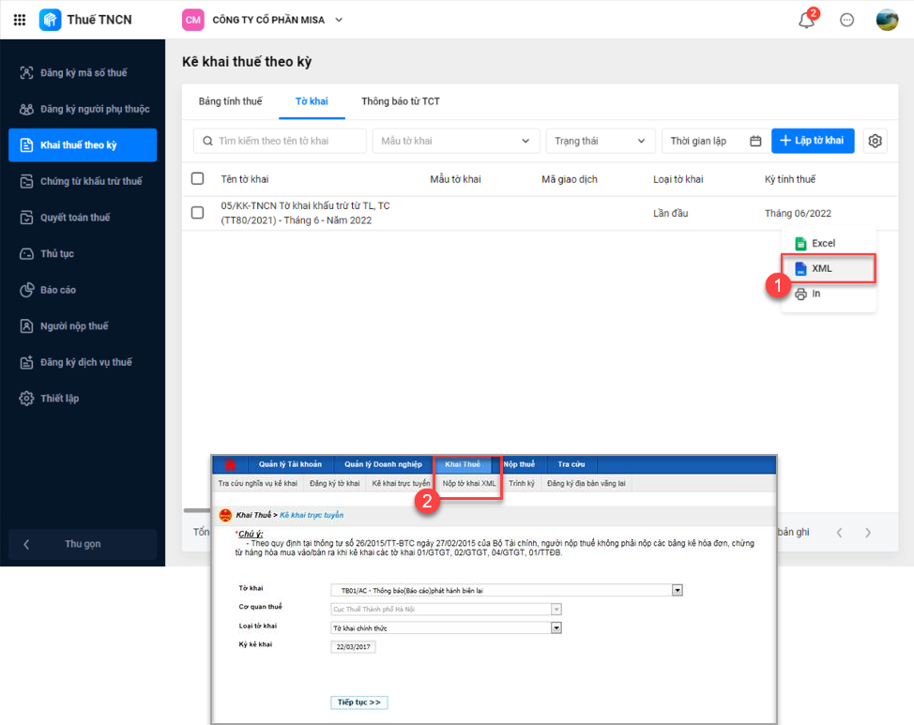Check the 05/KK-TNCN declaration row checkbox
Screen dimensions: 914x725
tap(198, 213)
